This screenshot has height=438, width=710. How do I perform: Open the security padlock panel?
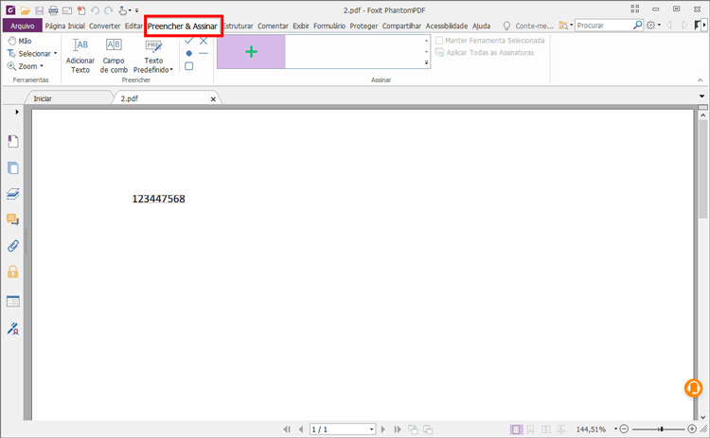(x=13, y=272)
